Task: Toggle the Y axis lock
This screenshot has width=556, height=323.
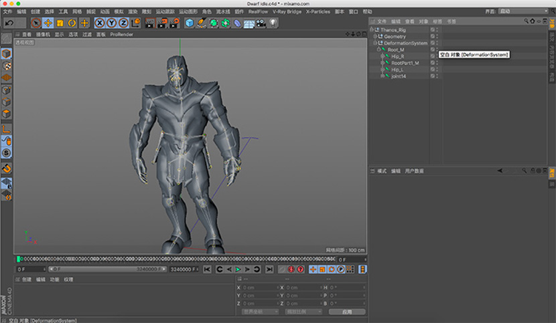Action: (112, 23)
